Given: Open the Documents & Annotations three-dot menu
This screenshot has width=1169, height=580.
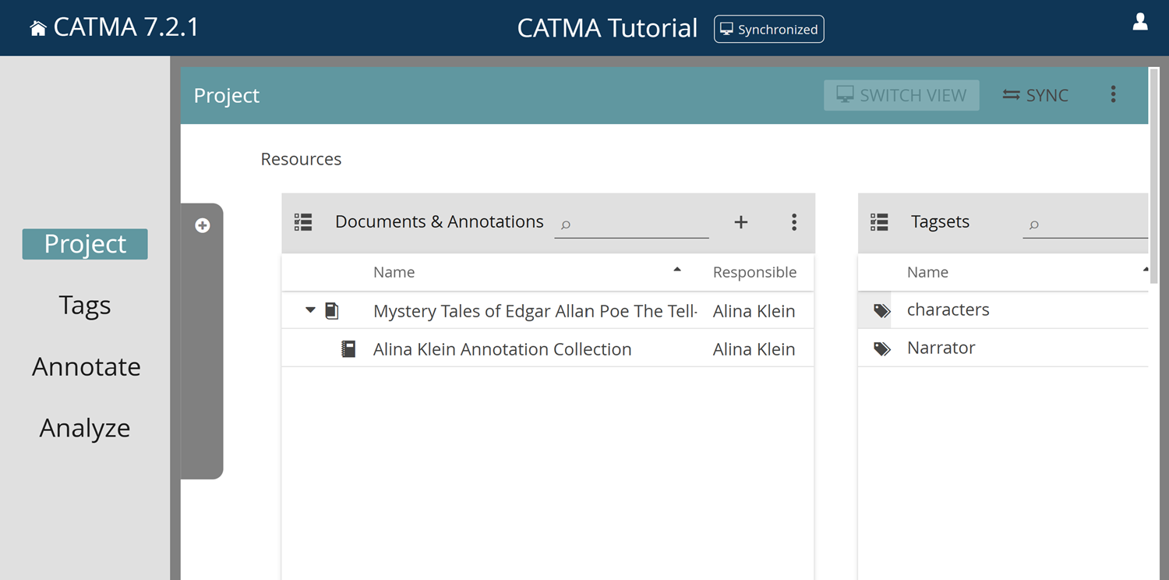Looking at the screenshot, I should click(x=793, y=222).
